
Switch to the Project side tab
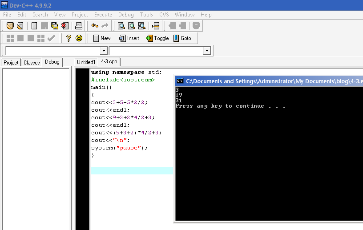(11, 63)
